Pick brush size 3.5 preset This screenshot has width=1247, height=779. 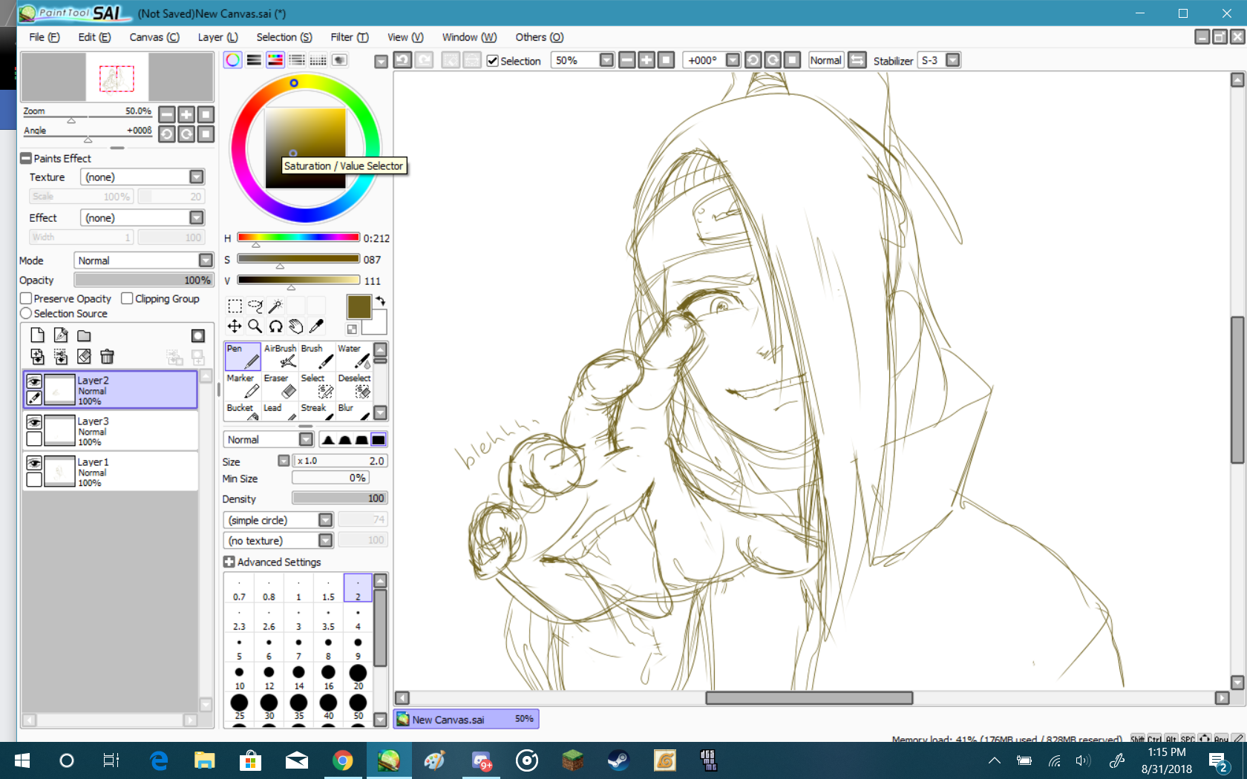pyautogui.click(x=328, y=617)
